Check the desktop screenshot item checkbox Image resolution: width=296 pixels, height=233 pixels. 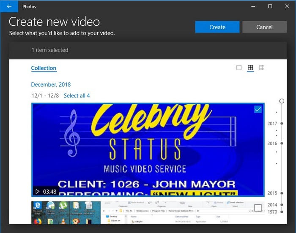[x=258, y=208]
